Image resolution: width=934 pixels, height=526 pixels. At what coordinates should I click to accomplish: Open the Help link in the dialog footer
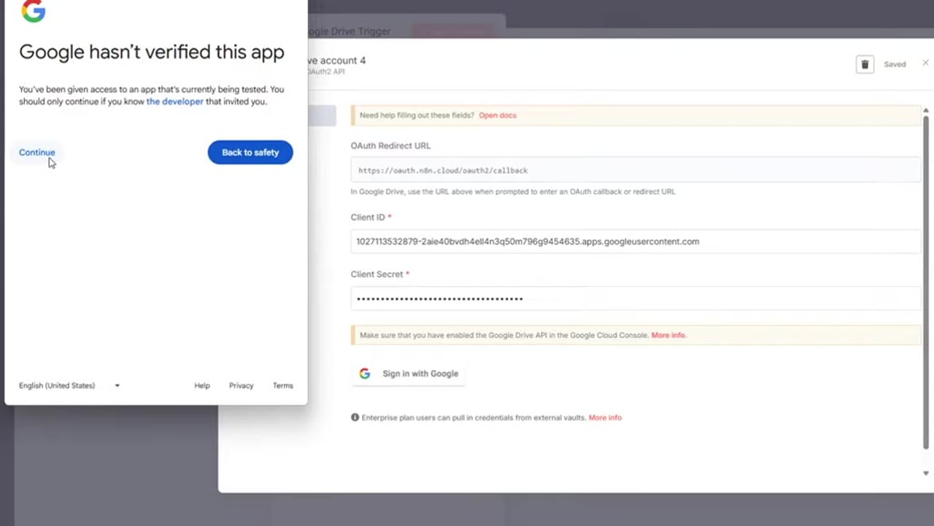[x=202, y=385]
